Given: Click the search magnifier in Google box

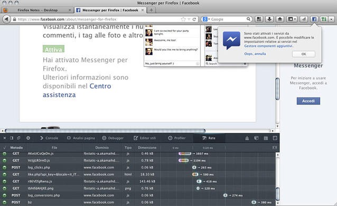Looking at the screenshot, I should 248,19.
